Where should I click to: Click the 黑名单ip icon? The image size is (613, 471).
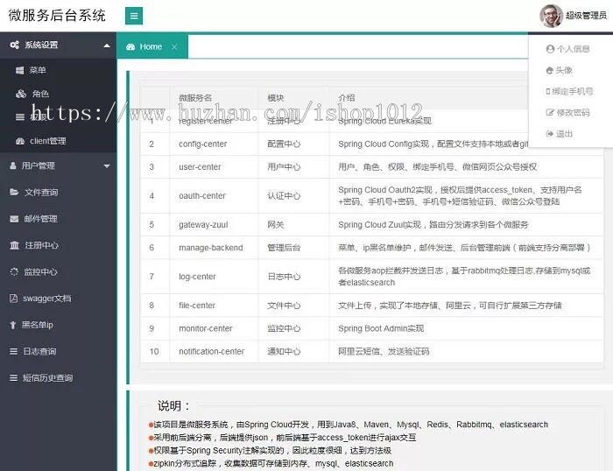[13, 325]
